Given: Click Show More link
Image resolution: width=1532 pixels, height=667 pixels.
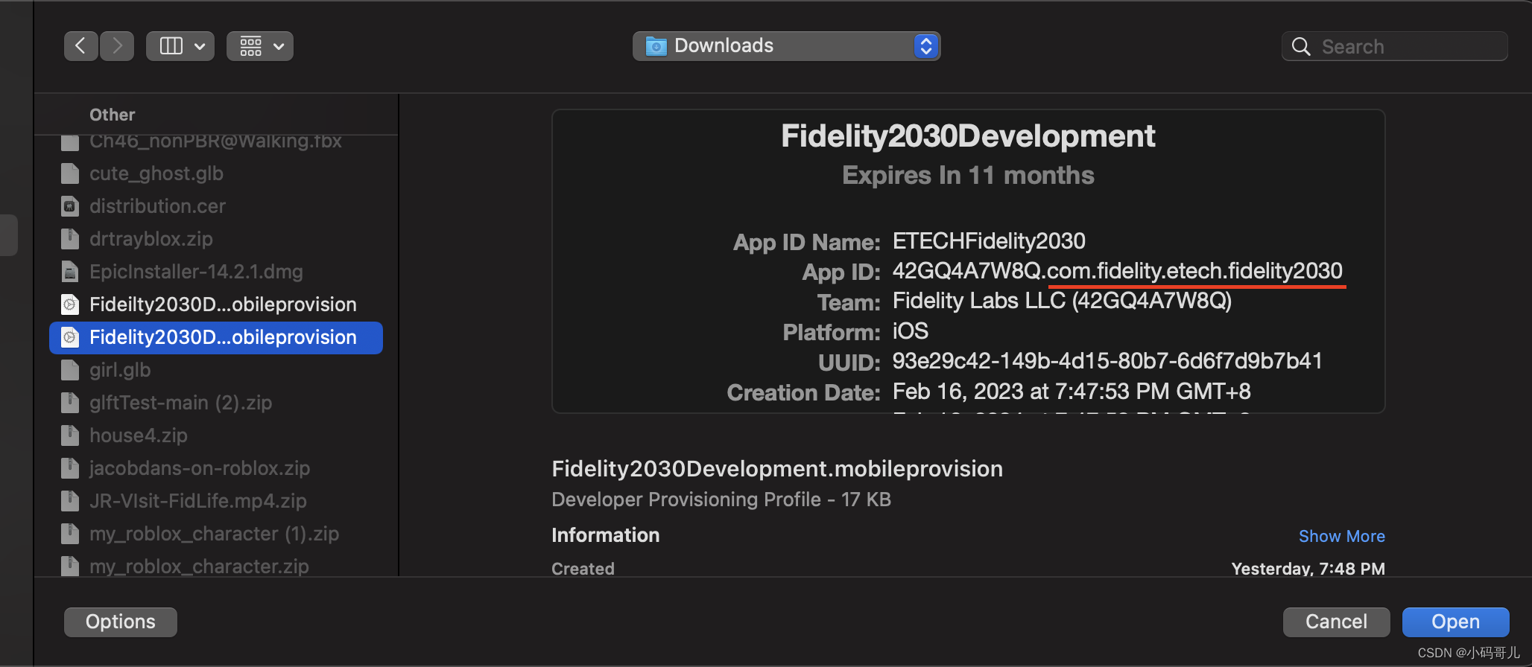Looking at the screenshot, I should (1341, 536).
